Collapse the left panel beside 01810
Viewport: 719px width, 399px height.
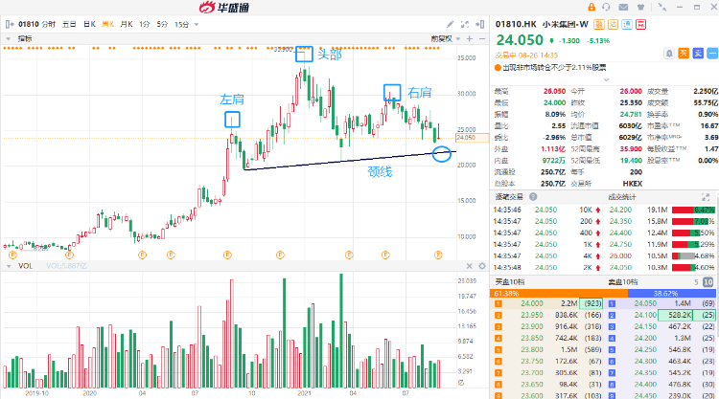coord(10,24)
